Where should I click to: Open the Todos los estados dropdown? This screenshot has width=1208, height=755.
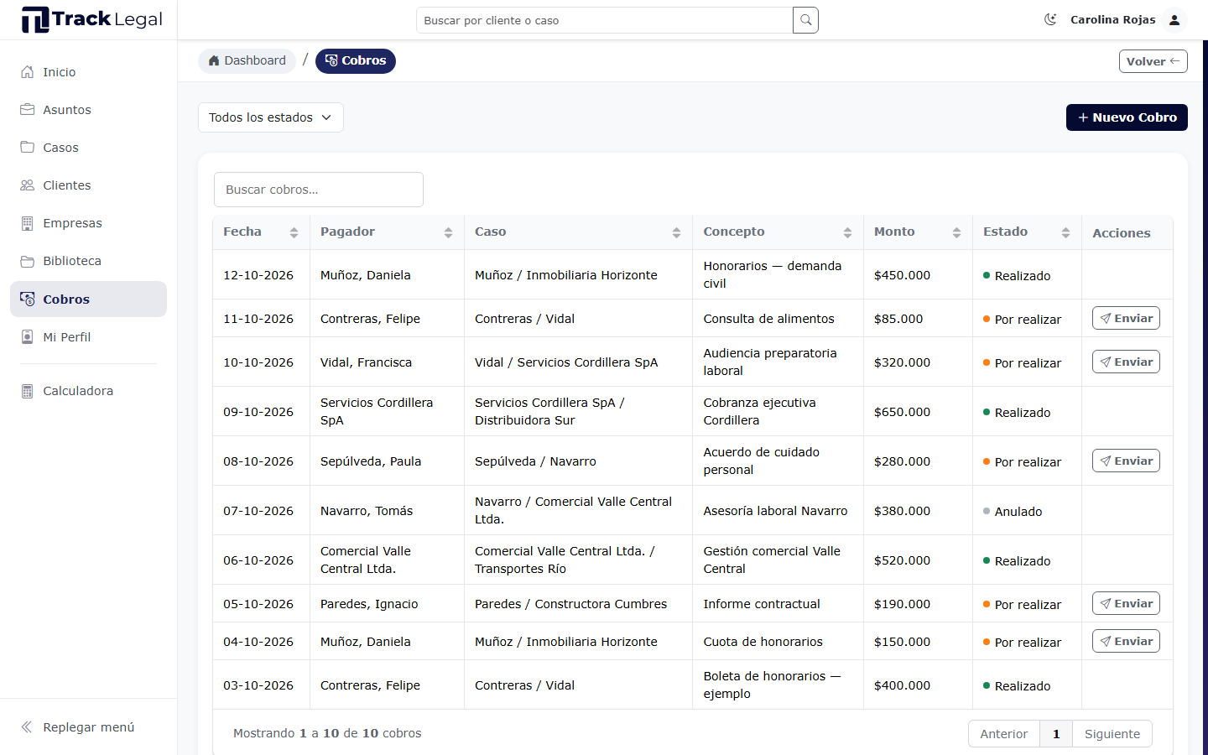click(x=271, y=117)
